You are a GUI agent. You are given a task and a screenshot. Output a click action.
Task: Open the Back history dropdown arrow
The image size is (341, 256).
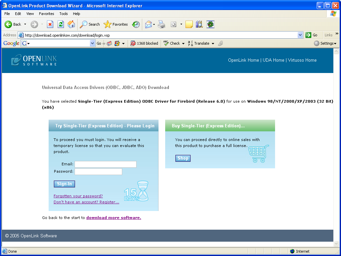[25, 24]
